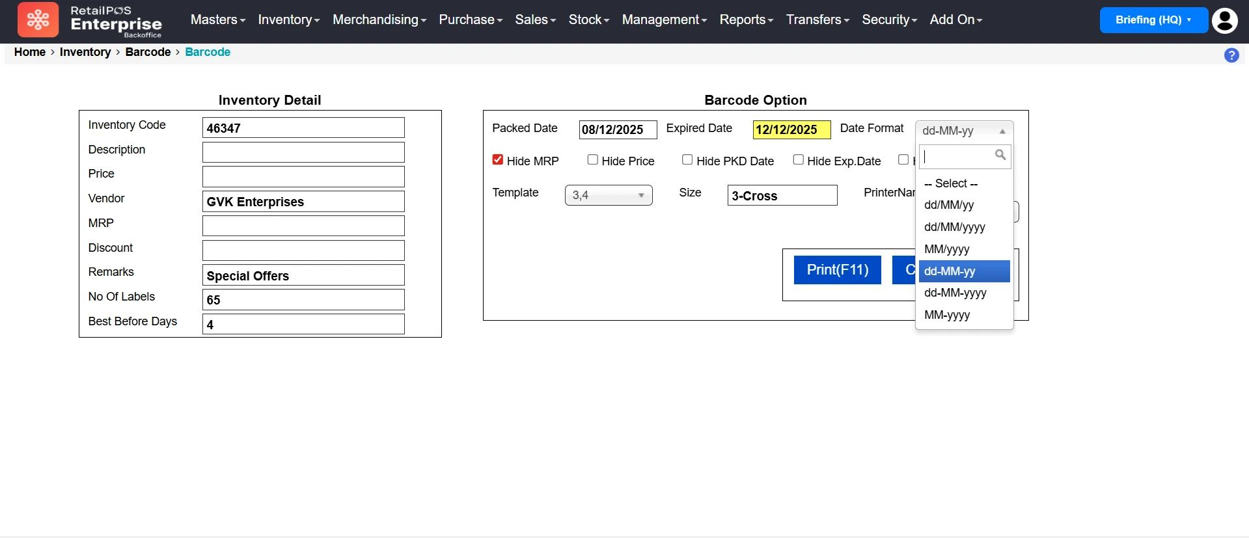The image size is (1249, 538).
Task: Go to Home via breadcrumb link
Action: click(x=30, y=52)
